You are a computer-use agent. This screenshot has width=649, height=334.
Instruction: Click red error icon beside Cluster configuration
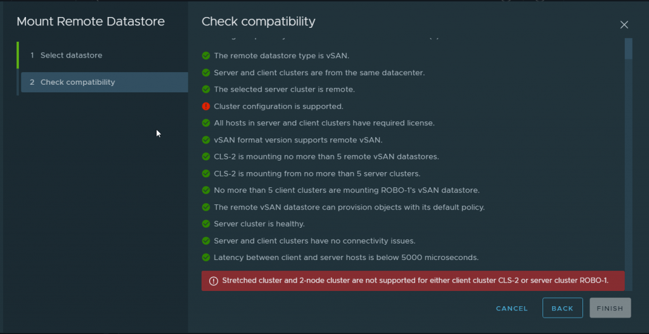pos(206,106)
